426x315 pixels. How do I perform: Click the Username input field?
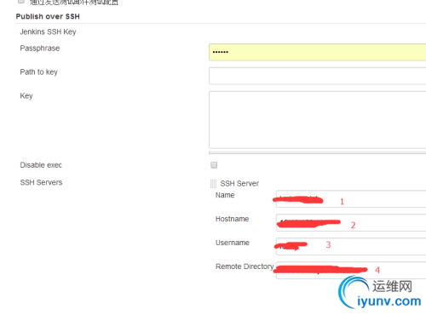click(x=351, y=246)
